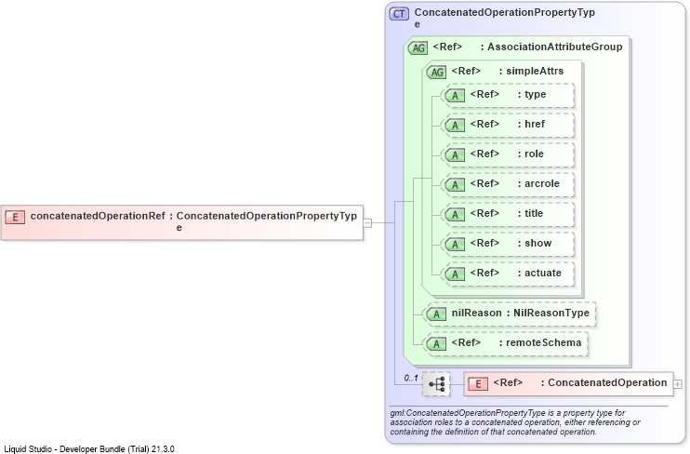Screen dimensions: 690x454
Task: Click the A icon of remoteSchema attribute
Action: click(436, 344)
